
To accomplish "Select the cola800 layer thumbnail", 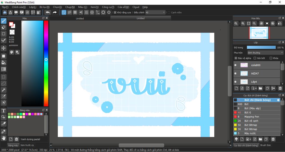I will pyautogui.click(x=244, y=65).
